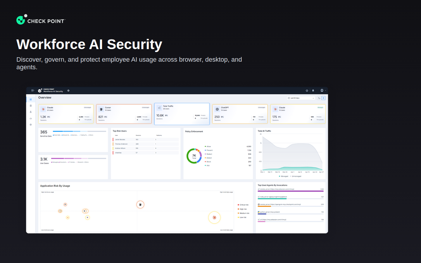The image size is (421, 263).
Task: Open the help lifebuoy icon in header
Action: coord(307,91)
